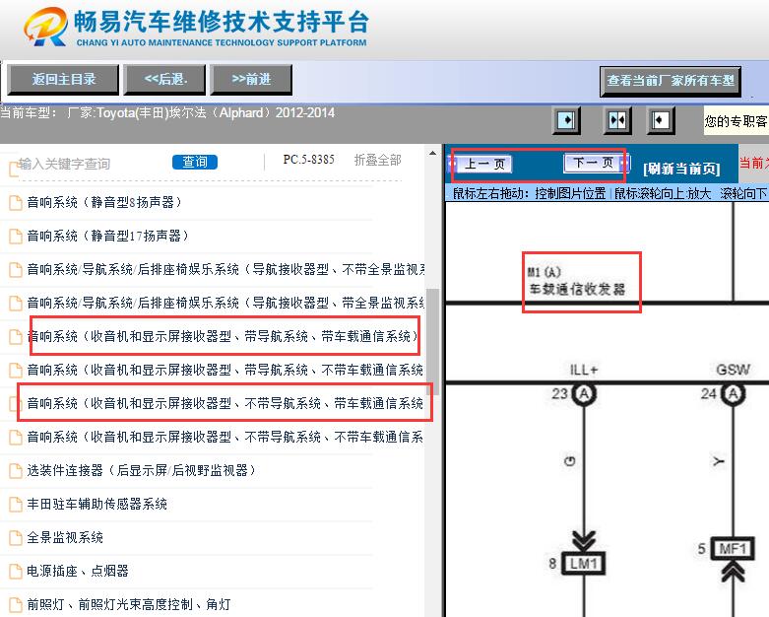Click PC.5-8385 text in search bar
Viewport: 769px width, 617px height.
tap(309, 160)
